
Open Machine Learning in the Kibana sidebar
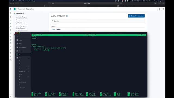pos(11,33)
